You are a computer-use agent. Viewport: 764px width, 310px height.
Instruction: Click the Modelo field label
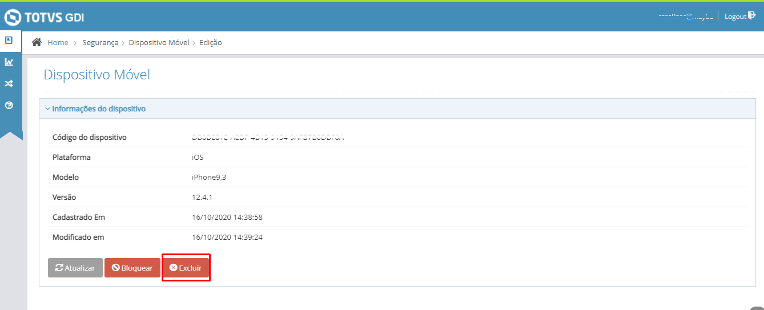coord(66,178)
